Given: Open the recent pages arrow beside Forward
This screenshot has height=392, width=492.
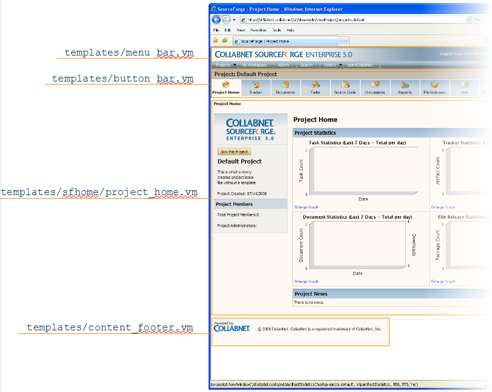Looking at the screenshot, I should coord(234,20).
